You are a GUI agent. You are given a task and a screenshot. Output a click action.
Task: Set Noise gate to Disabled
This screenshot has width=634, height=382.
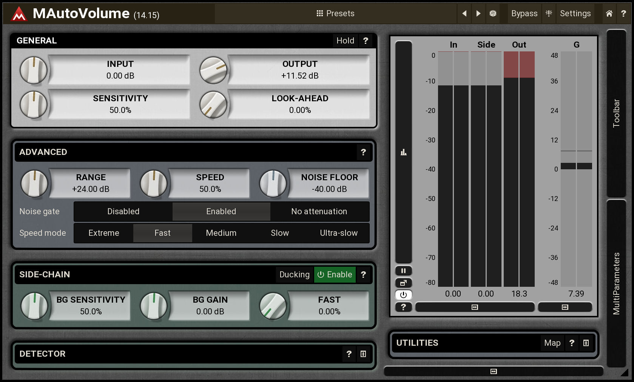click(x=123, y=212)
